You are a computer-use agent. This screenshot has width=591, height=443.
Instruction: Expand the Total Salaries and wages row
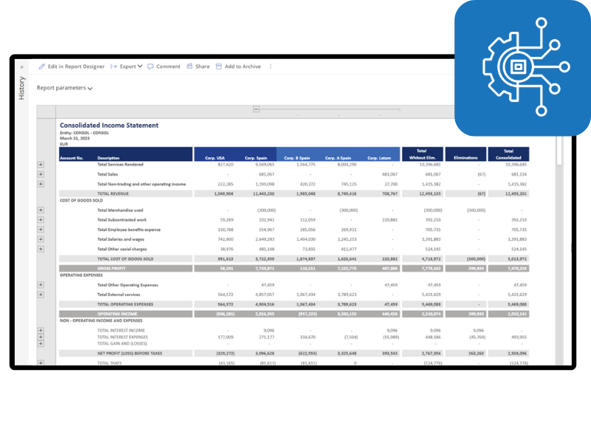coord(41,239)
